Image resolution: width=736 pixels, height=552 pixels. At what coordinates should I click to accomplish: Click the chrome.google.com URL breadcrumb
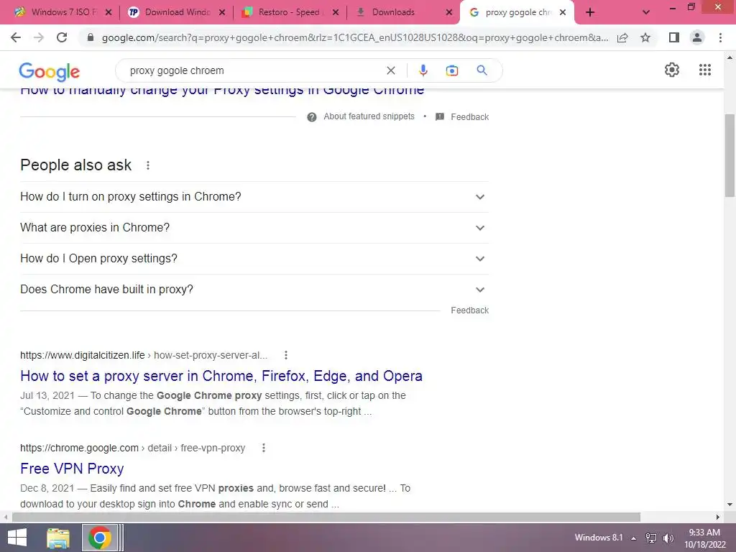pos(132,448)
